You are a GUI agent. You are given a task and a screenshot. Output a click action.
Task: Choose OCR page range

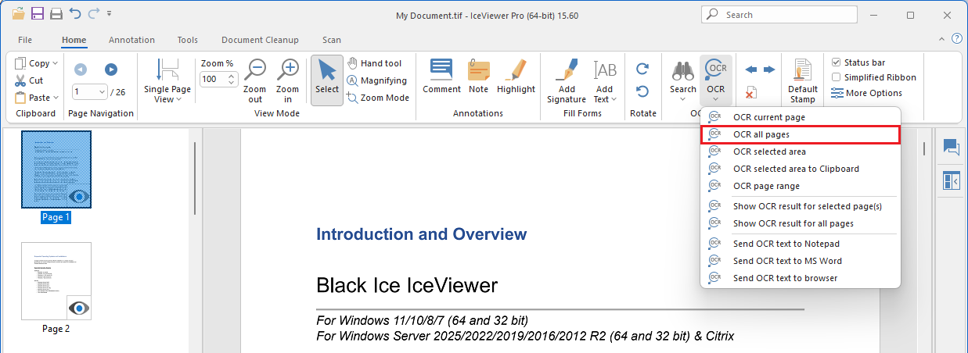(801, 186)
